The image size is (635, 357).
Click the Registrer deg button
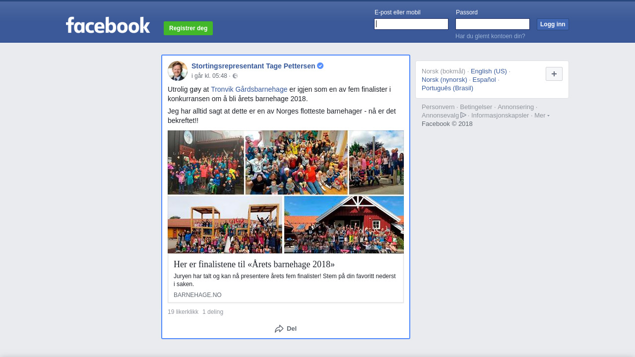tap(188, 28)
